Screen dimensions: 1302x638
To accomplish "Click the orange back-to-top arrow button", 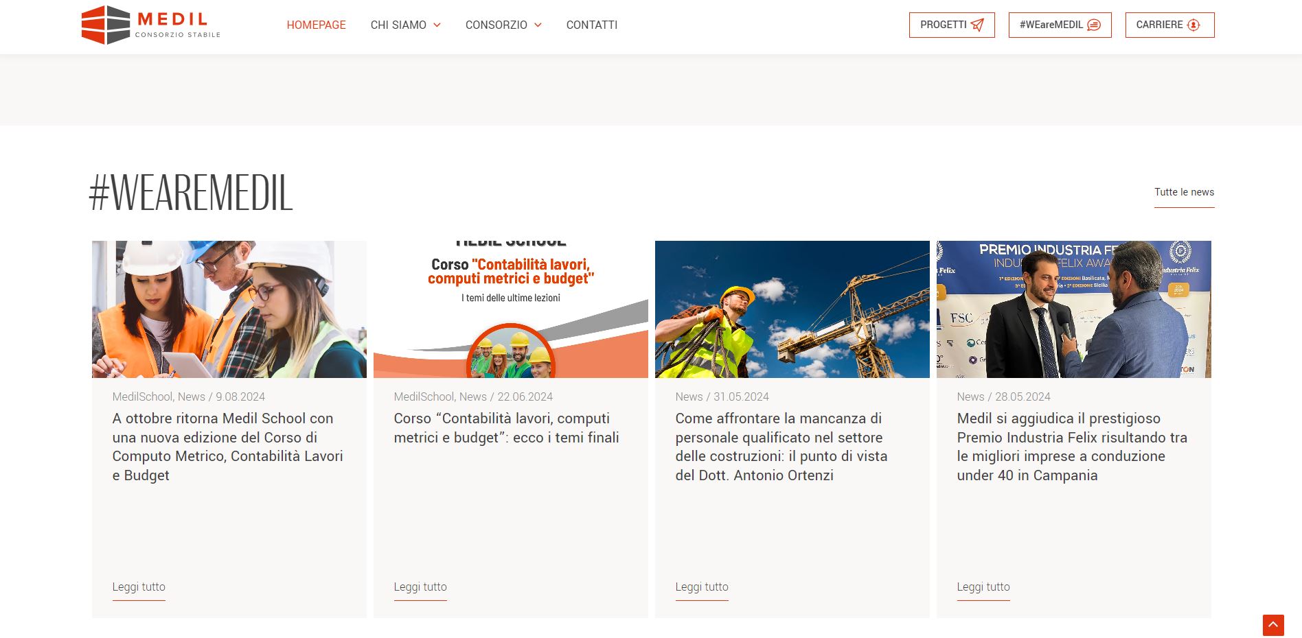I will click(x=1273, y=625).
